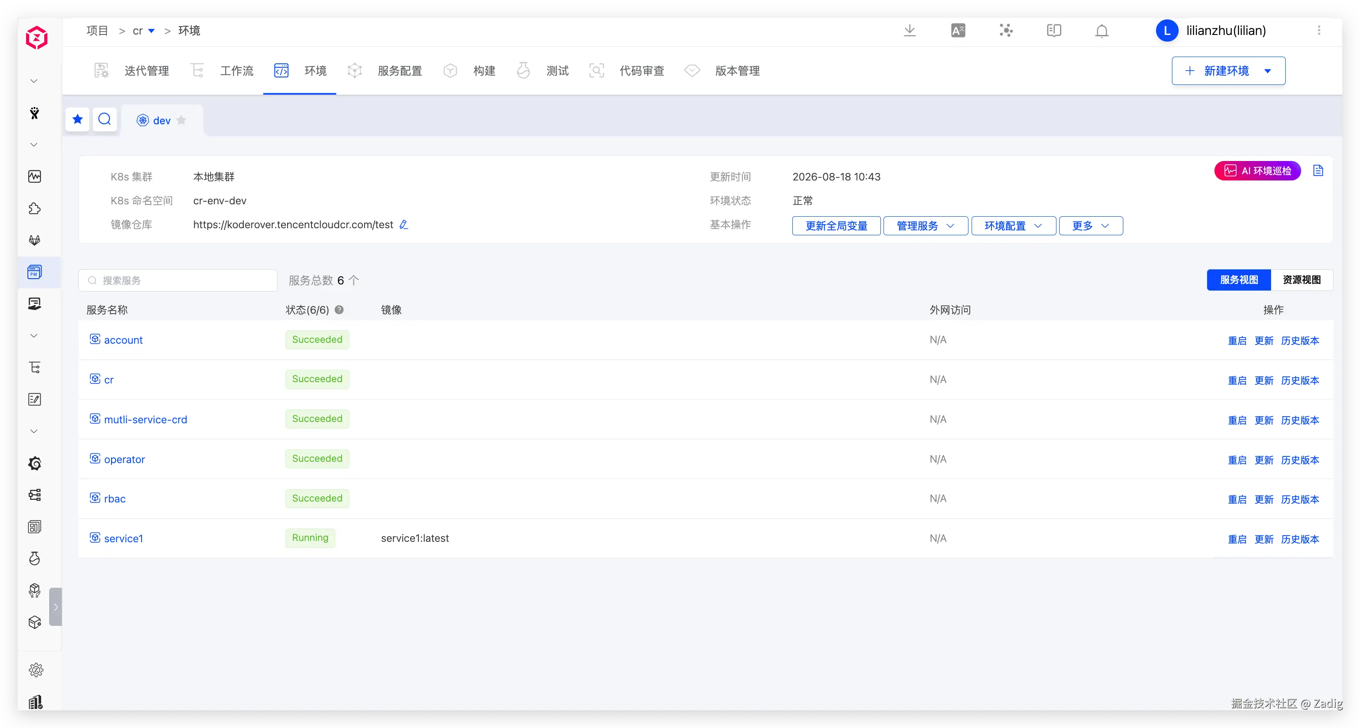This screenshot has height=728, width=1360.
Task: Open the Grafana swirl icon in sidebar
Action: (x=35, y=463)
